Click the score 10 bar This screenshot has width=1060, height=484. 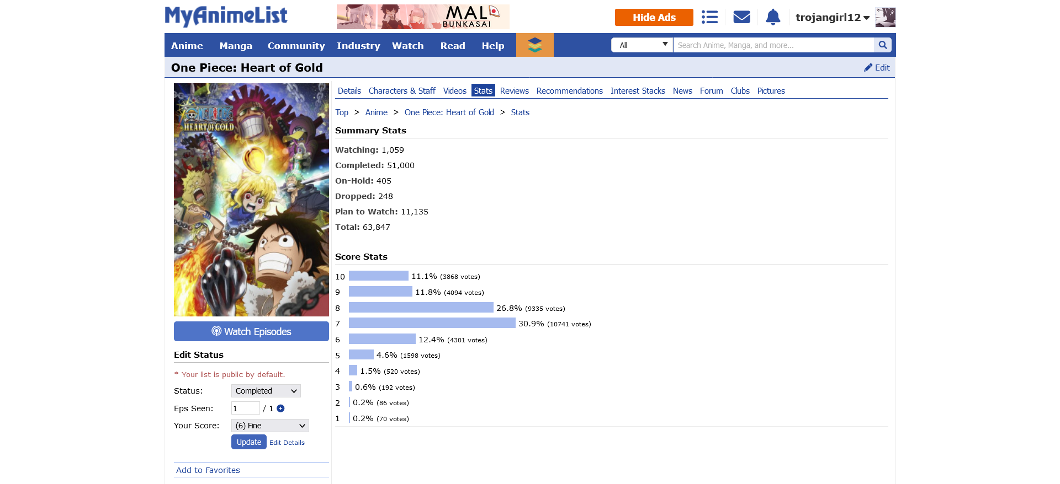coord(379,276)
